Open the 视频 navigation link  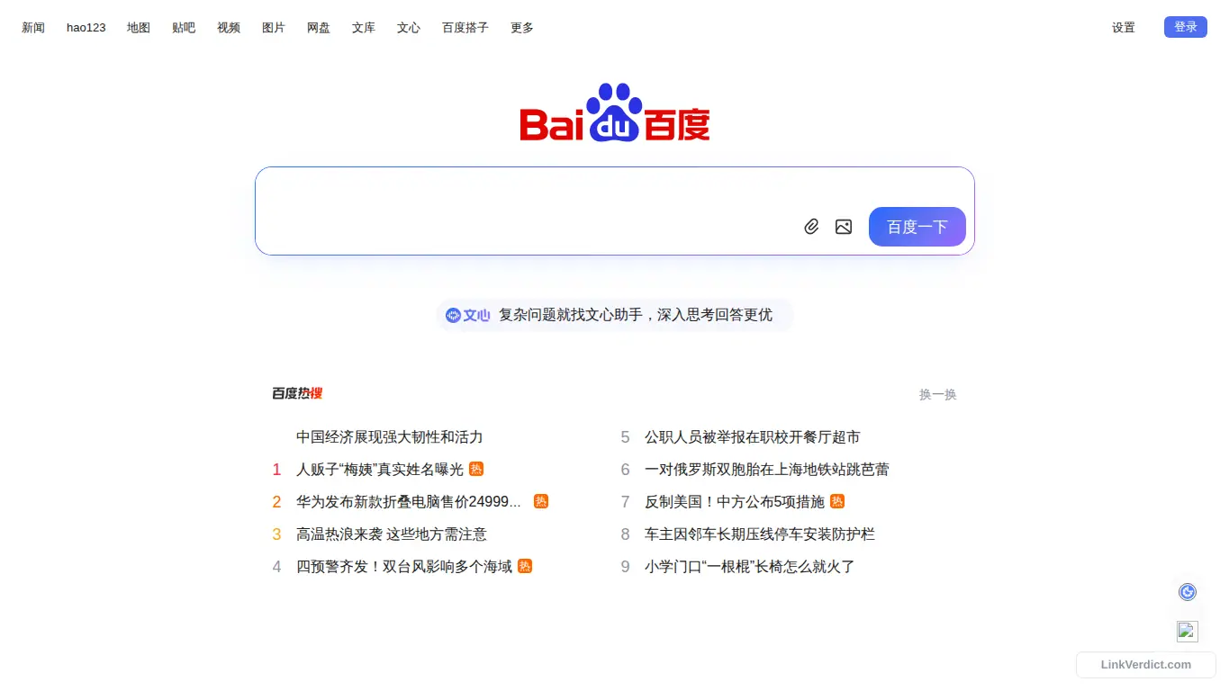[x=229, y=28]
